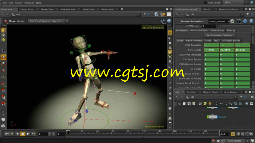Search network with magnifier icon
This screenshot has width=255, height=143.
coord(247,104)
